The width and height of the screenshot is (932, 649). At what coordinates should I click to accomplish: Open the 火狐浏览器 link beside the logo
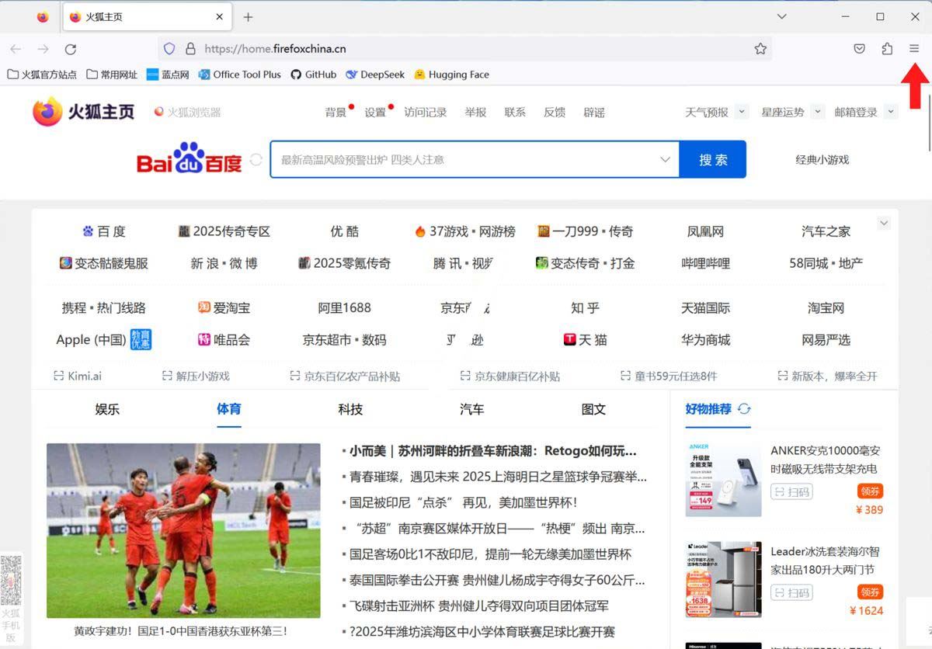(x=187, y=113)
